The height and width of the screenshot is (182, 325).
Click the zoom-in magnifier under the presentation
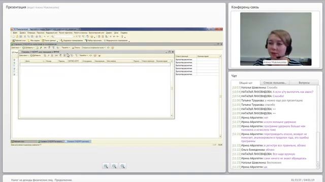106,166
